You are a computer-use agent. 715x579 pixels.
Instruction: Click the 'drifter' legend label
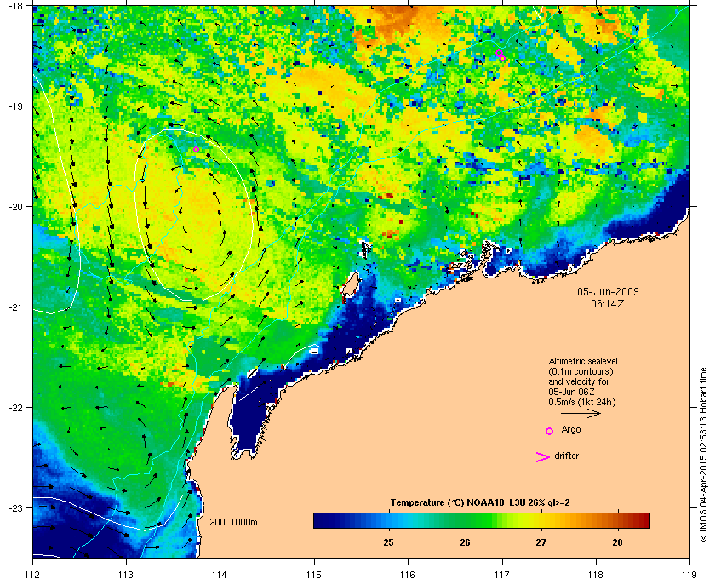point(566,456)
